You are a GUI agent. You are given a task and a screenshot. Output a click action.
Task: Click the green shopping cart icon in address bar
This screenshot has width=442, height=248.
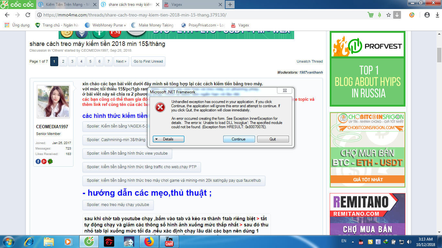coord(370,15)
